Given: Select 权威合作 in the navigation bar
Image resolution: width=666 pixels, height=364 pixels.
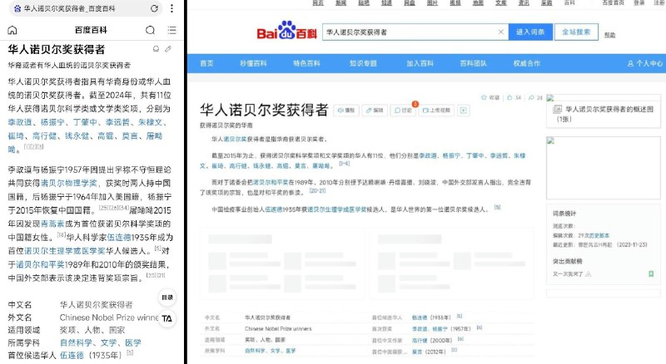Looking at the screenshot, I should click(527, 64).
